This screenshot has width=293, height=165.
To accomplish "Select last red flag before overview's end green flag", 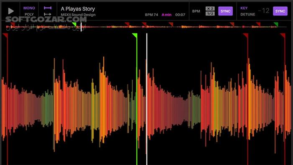I will click(x=258, y=24).
